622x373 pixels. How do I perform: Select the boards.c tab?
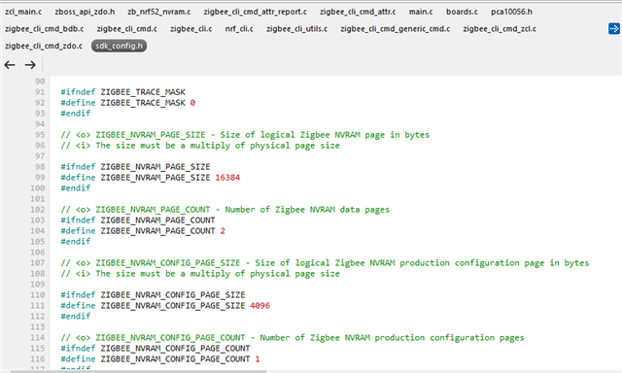[462, 12]
